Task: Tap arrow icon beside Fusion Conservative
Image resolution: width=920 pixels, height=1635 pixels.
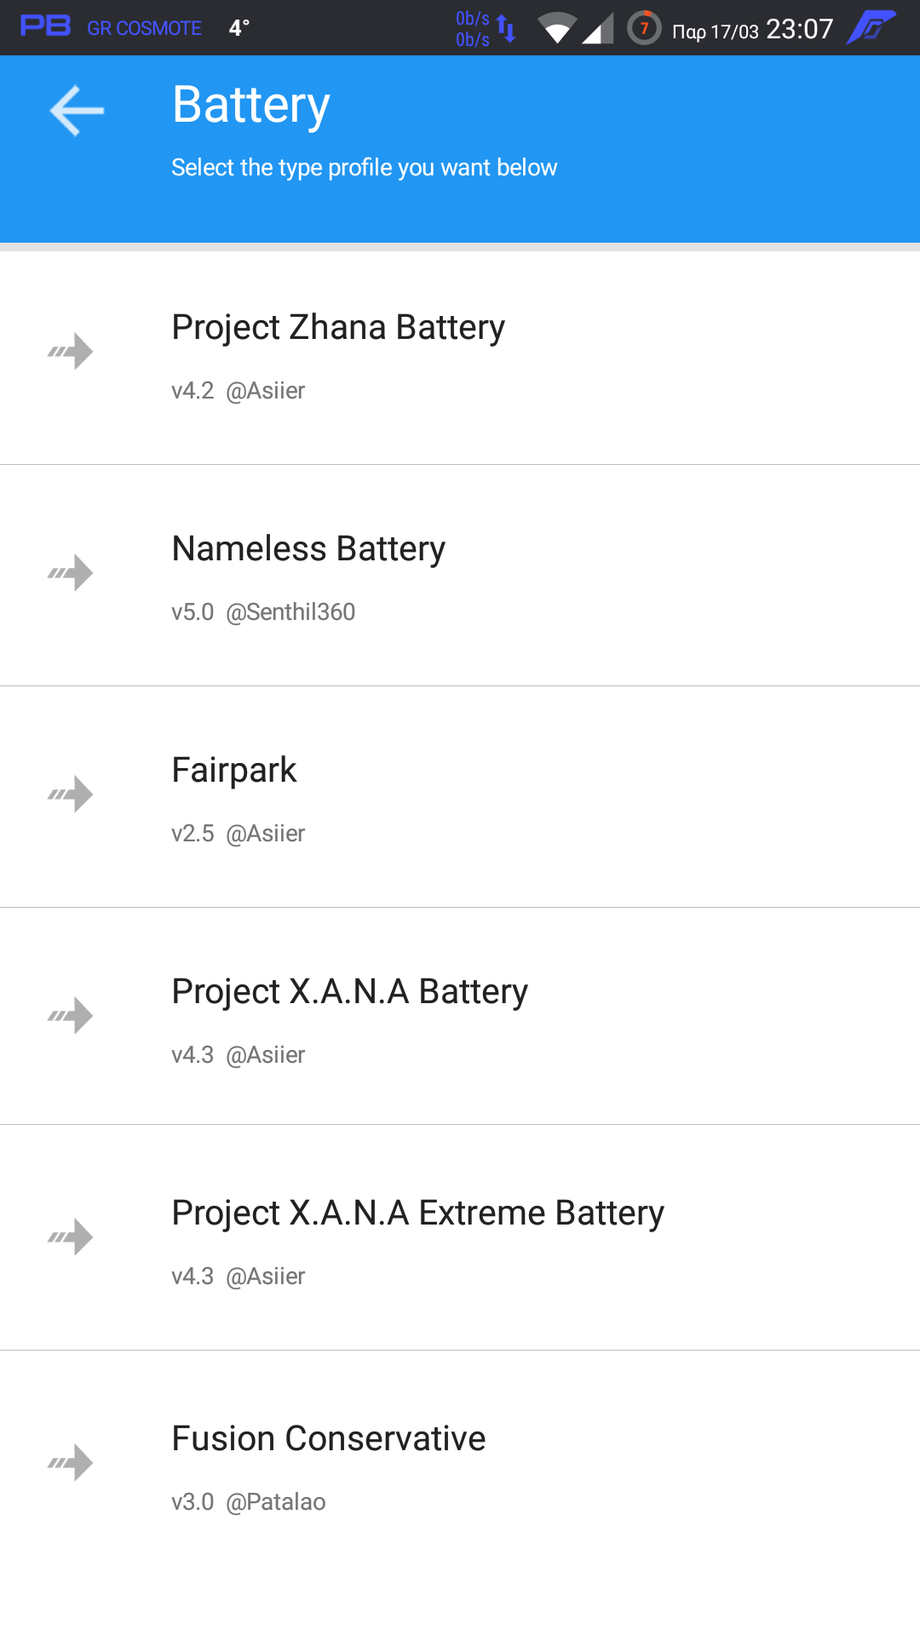Action: (x=71, y=1462)
